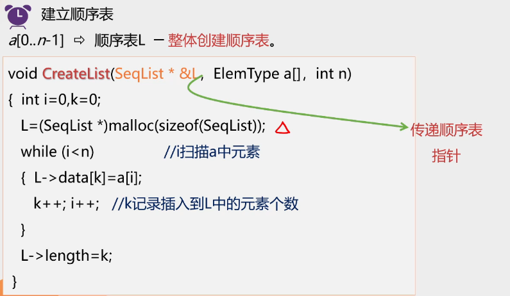The image size is (510, 296).
Task: Click the red annotation word 指针
Action: tap(446, 156)
